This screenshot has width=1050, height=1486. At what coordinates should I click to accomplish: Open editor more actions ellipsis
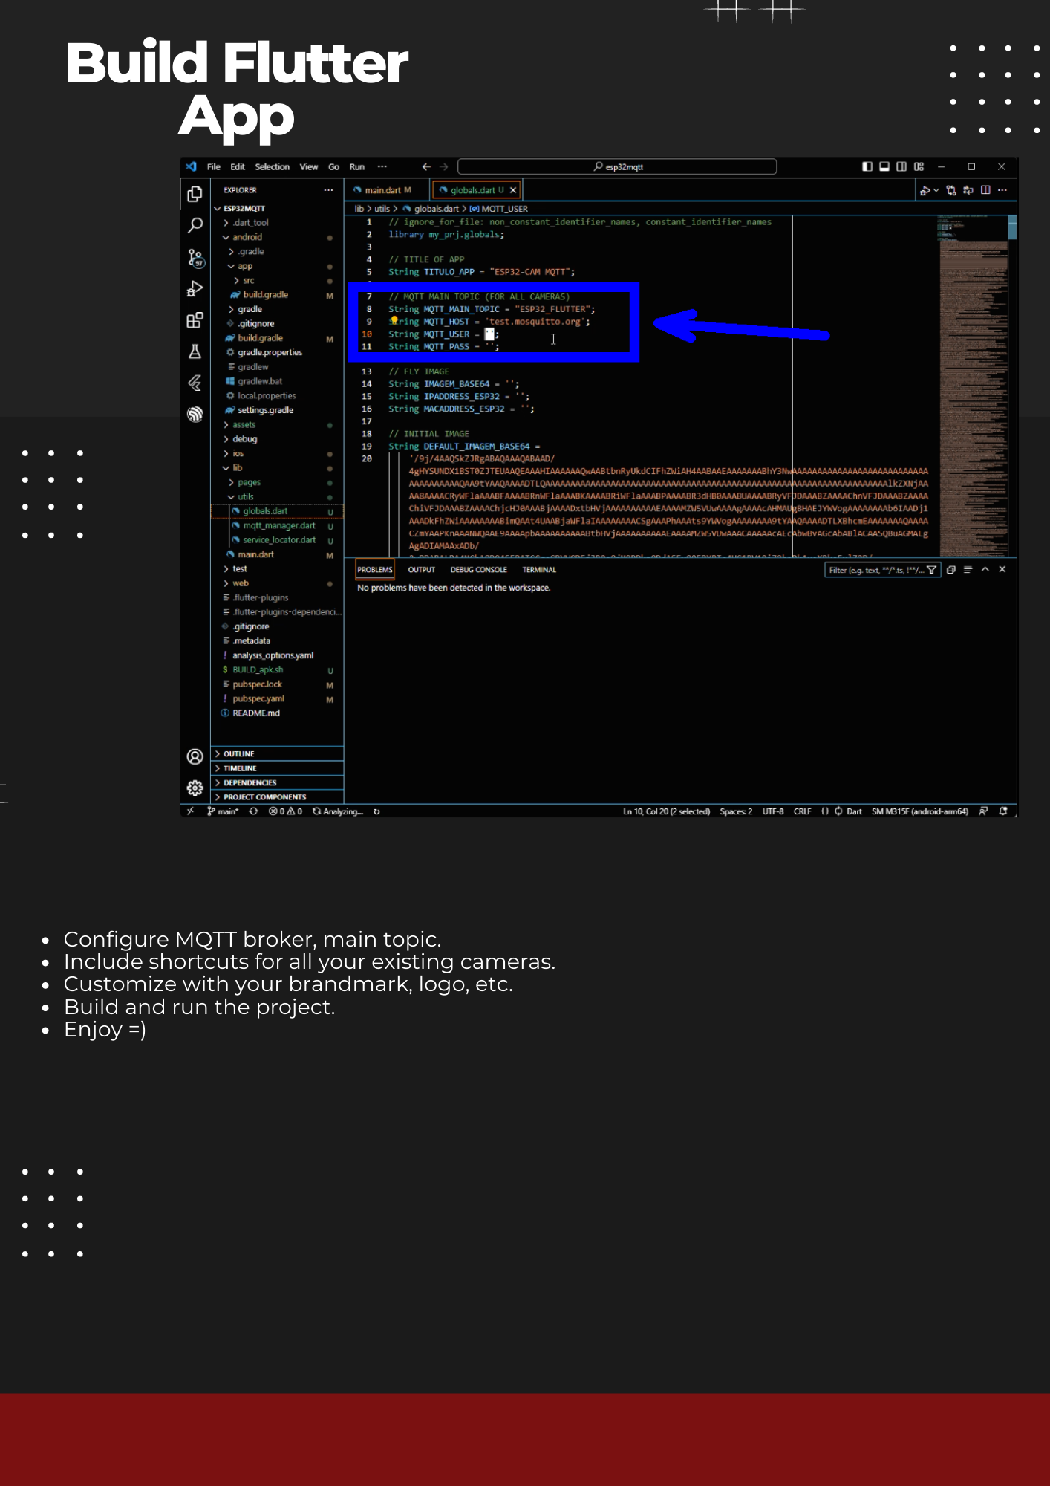(x=1002, y=190)
